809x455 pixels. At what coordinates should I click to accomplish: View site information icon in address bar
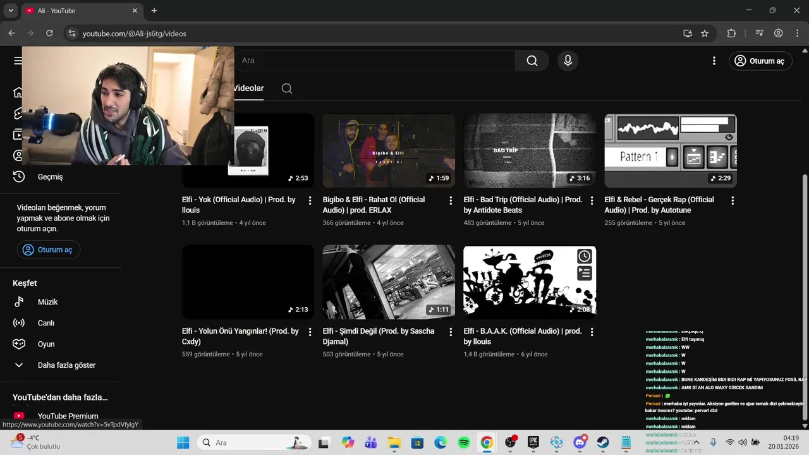(x=71, y=33)
